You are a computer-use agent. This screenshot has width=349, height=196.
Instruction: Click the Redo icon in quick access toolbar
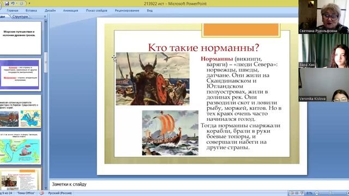coord(22,4)
